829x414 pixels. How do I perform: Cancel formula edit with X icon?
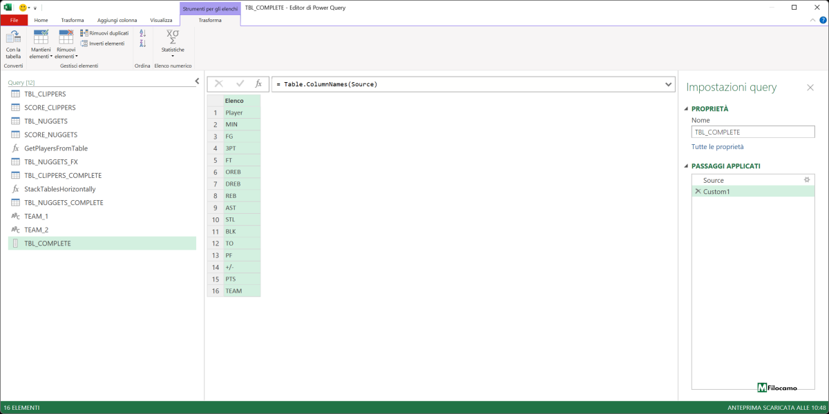(218, 83)
